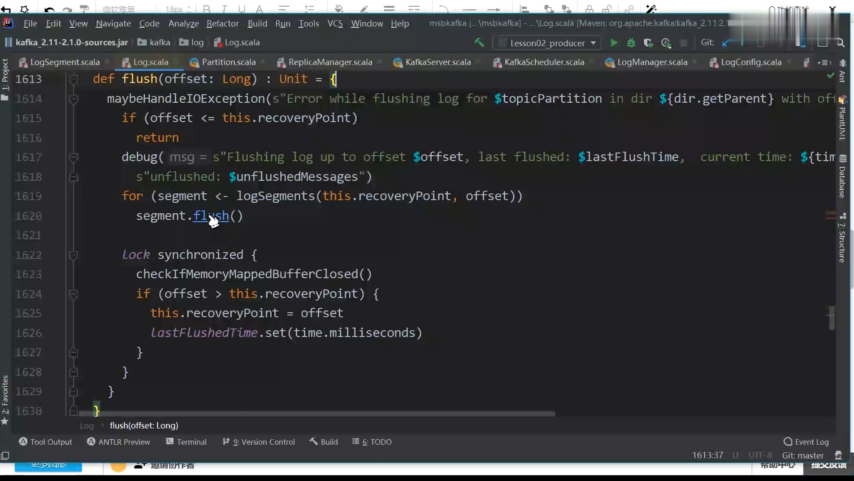Click the log folder breadcrumb
Viewport: 854px width, 481px height.
coord(191,43)
